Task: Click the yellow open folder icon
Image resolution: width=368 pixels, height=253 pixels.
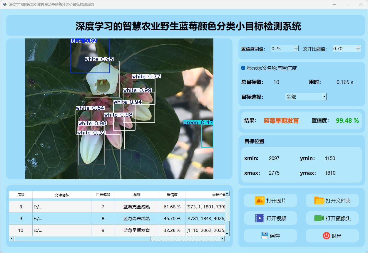Action: tap(319, 201)
